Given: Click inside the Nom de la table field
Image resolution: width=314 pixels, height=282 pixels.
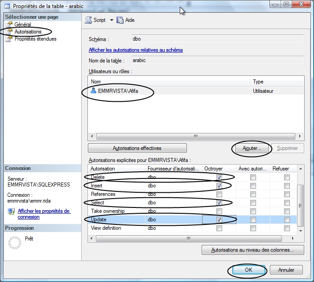Looking at the screenshot, I should pos(218,60).
